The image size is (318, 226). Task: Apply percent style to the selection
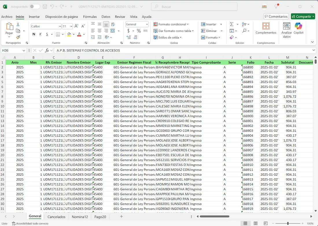139,31
